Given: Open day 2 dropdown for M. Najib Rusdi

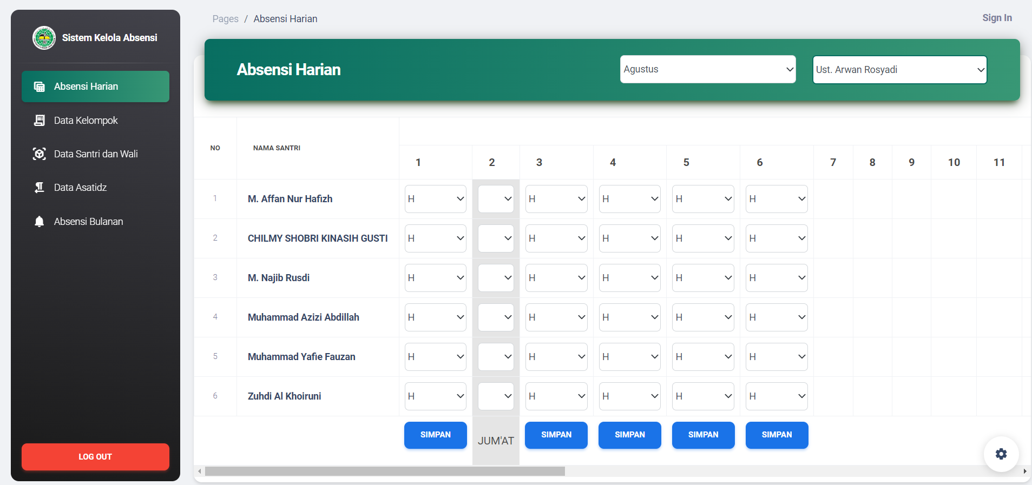Looking at the screenshot, I should click(x=496, y=278).
